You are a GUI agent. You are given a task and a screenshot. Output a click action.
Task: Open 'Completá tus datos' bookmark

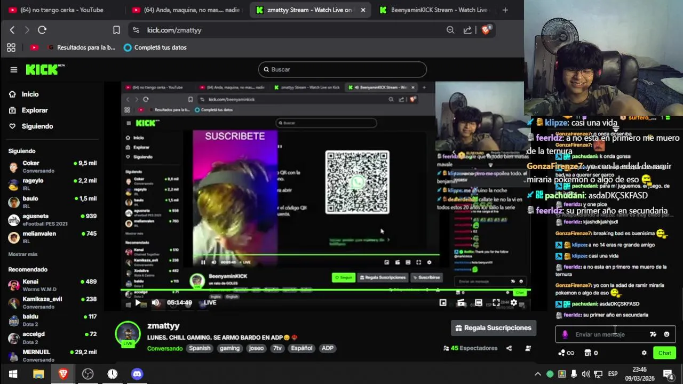[155, 47]
